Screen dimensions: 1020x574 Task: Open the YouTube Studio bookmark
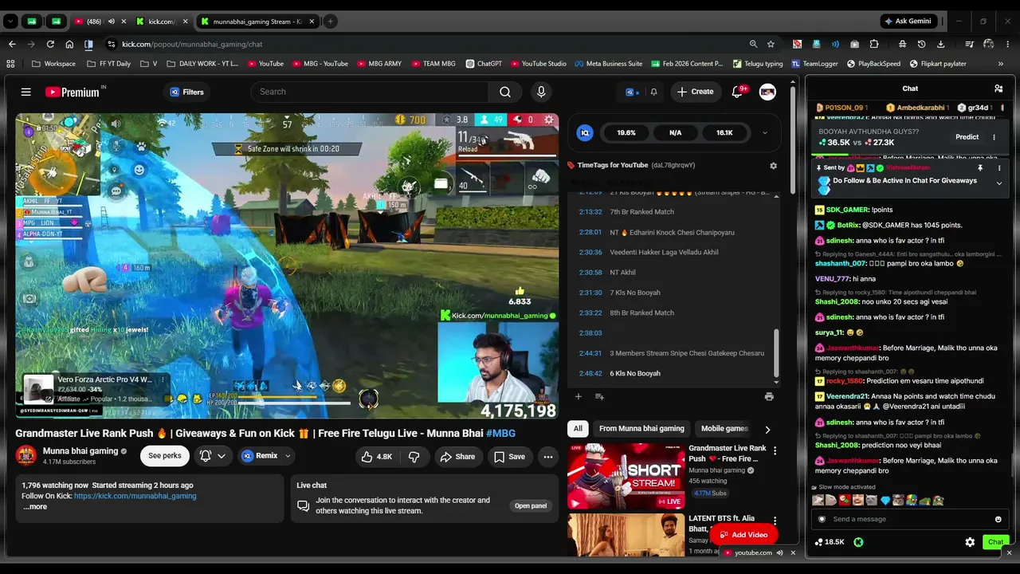point(538,64)
